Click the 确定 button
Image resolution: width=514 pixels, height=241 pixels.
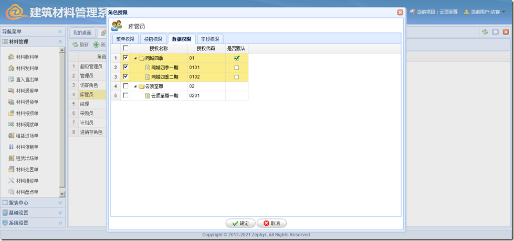(240, 223)
